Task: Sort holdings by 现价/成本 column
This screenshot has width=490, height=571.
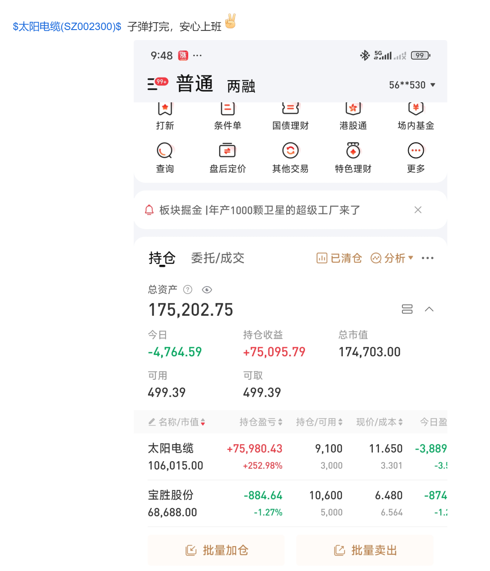Action: (x=379, y=422)
